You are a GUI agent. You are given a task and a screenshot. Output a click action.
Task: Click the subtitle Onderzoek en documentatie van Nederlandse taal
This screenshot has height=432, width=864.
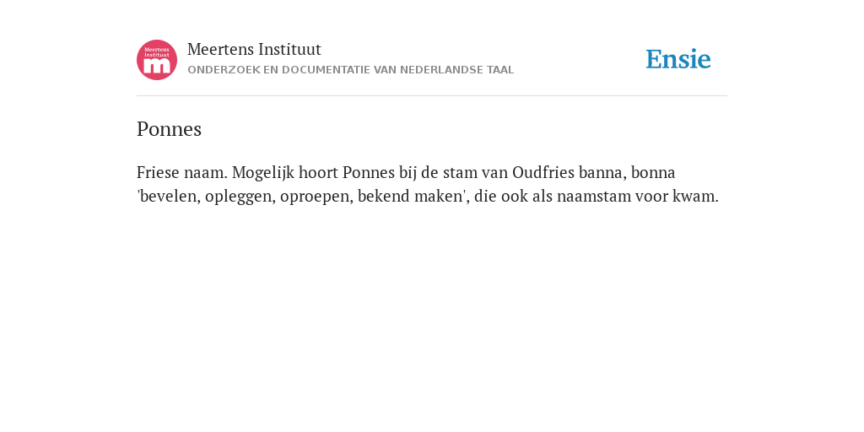(x=350, y=70)
